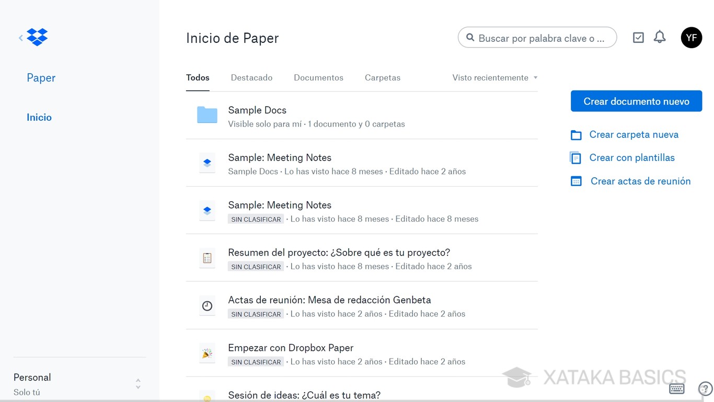Click the calendar icon beside Crear actas de reunión
714x402 pixels.
575,180
